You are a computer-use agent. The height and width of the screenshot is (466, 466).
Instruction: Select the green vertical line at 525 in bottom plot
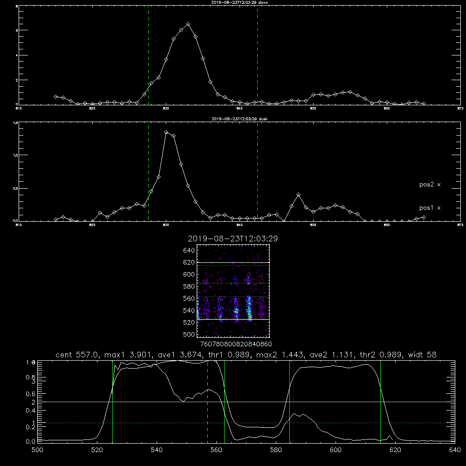click(112, 402)
